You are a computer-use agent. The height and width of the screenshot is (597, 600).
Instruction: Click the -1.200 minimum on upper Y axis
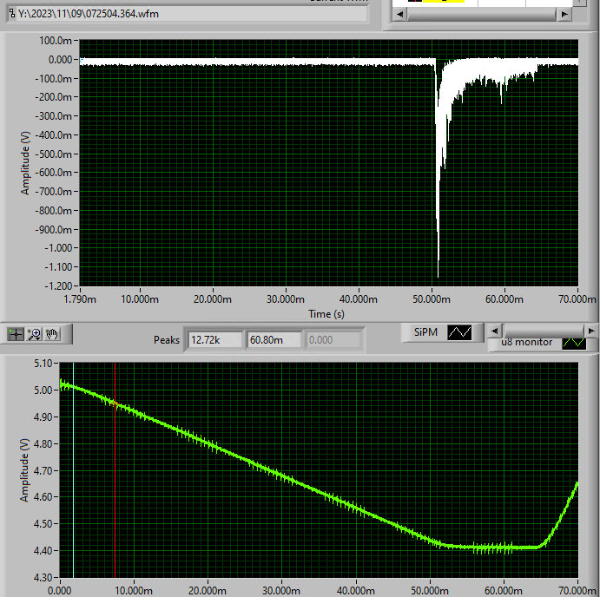(58, 286)
